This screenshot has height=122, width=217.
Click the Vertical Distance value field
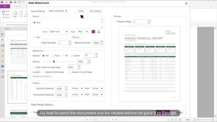click(60, 88)
